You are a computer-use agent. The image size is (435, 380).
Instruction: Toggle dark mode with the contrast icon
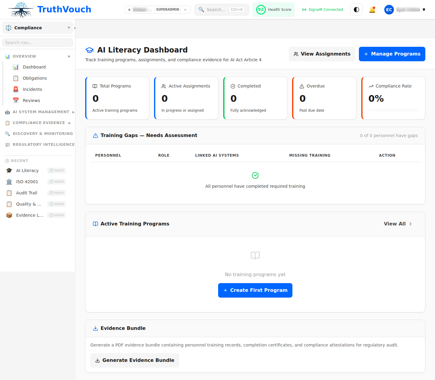tap(356, 9)
